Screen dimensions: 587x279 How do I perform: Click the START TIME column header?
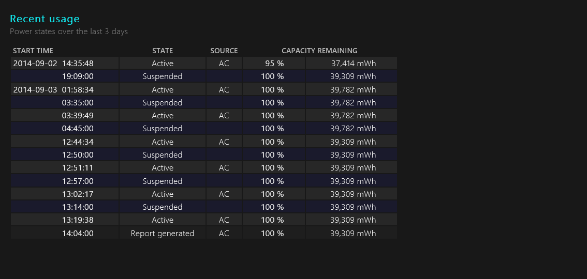(33, 51)
